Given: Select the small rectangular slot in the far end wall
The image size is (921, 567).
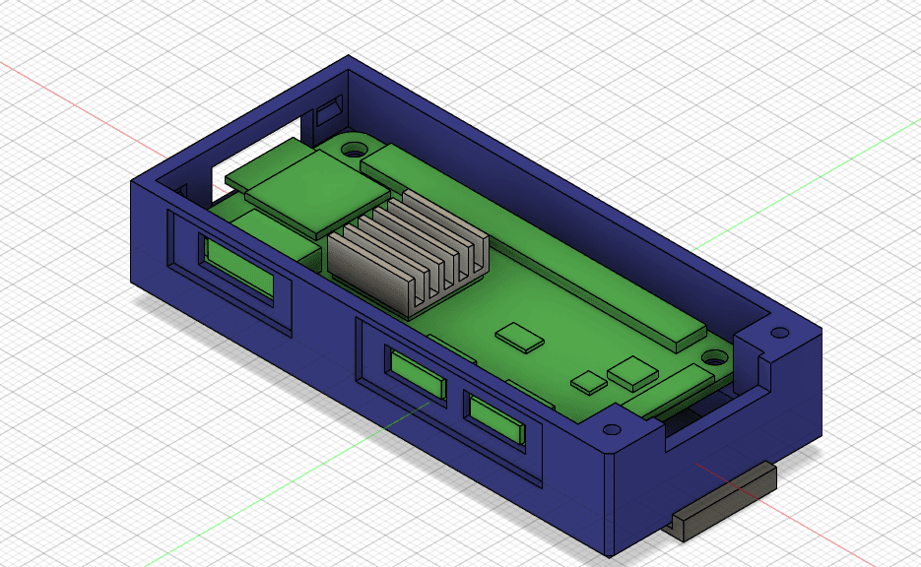Looking at the screenshot, I should pos(330,111).
